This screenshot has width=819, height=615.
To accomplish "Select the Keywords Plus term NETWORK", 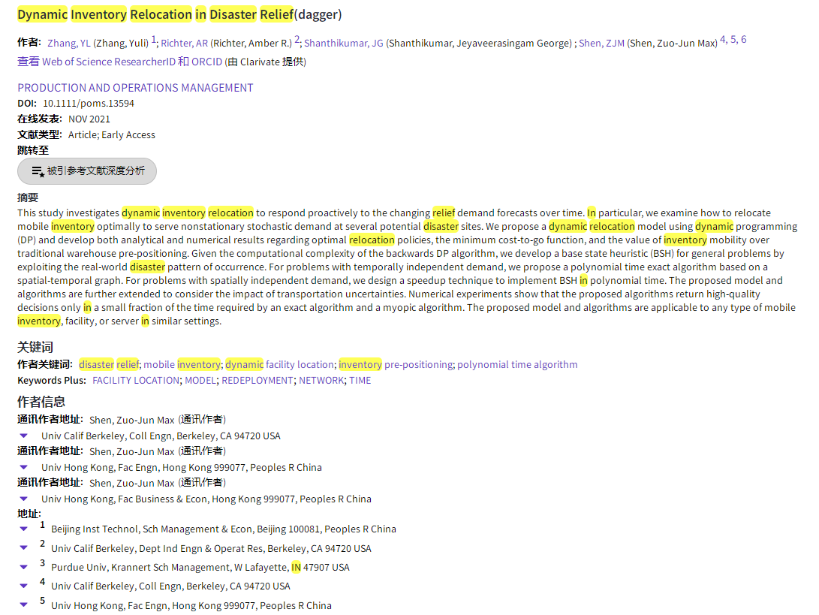I will click(321, 381).
